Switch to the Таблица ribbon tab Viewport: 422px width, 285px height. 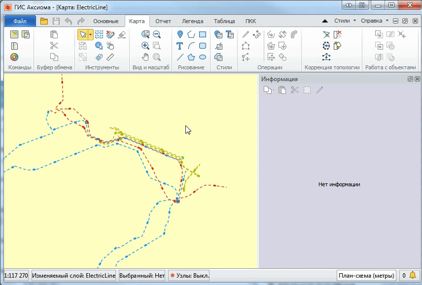pyautogui.click(x=224, y=21)
